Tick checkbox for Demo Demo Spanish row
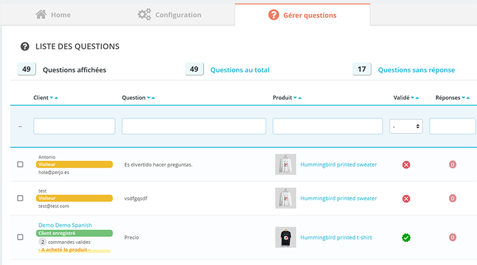Viewport: 477px width, 265px height. pos(20,238)
